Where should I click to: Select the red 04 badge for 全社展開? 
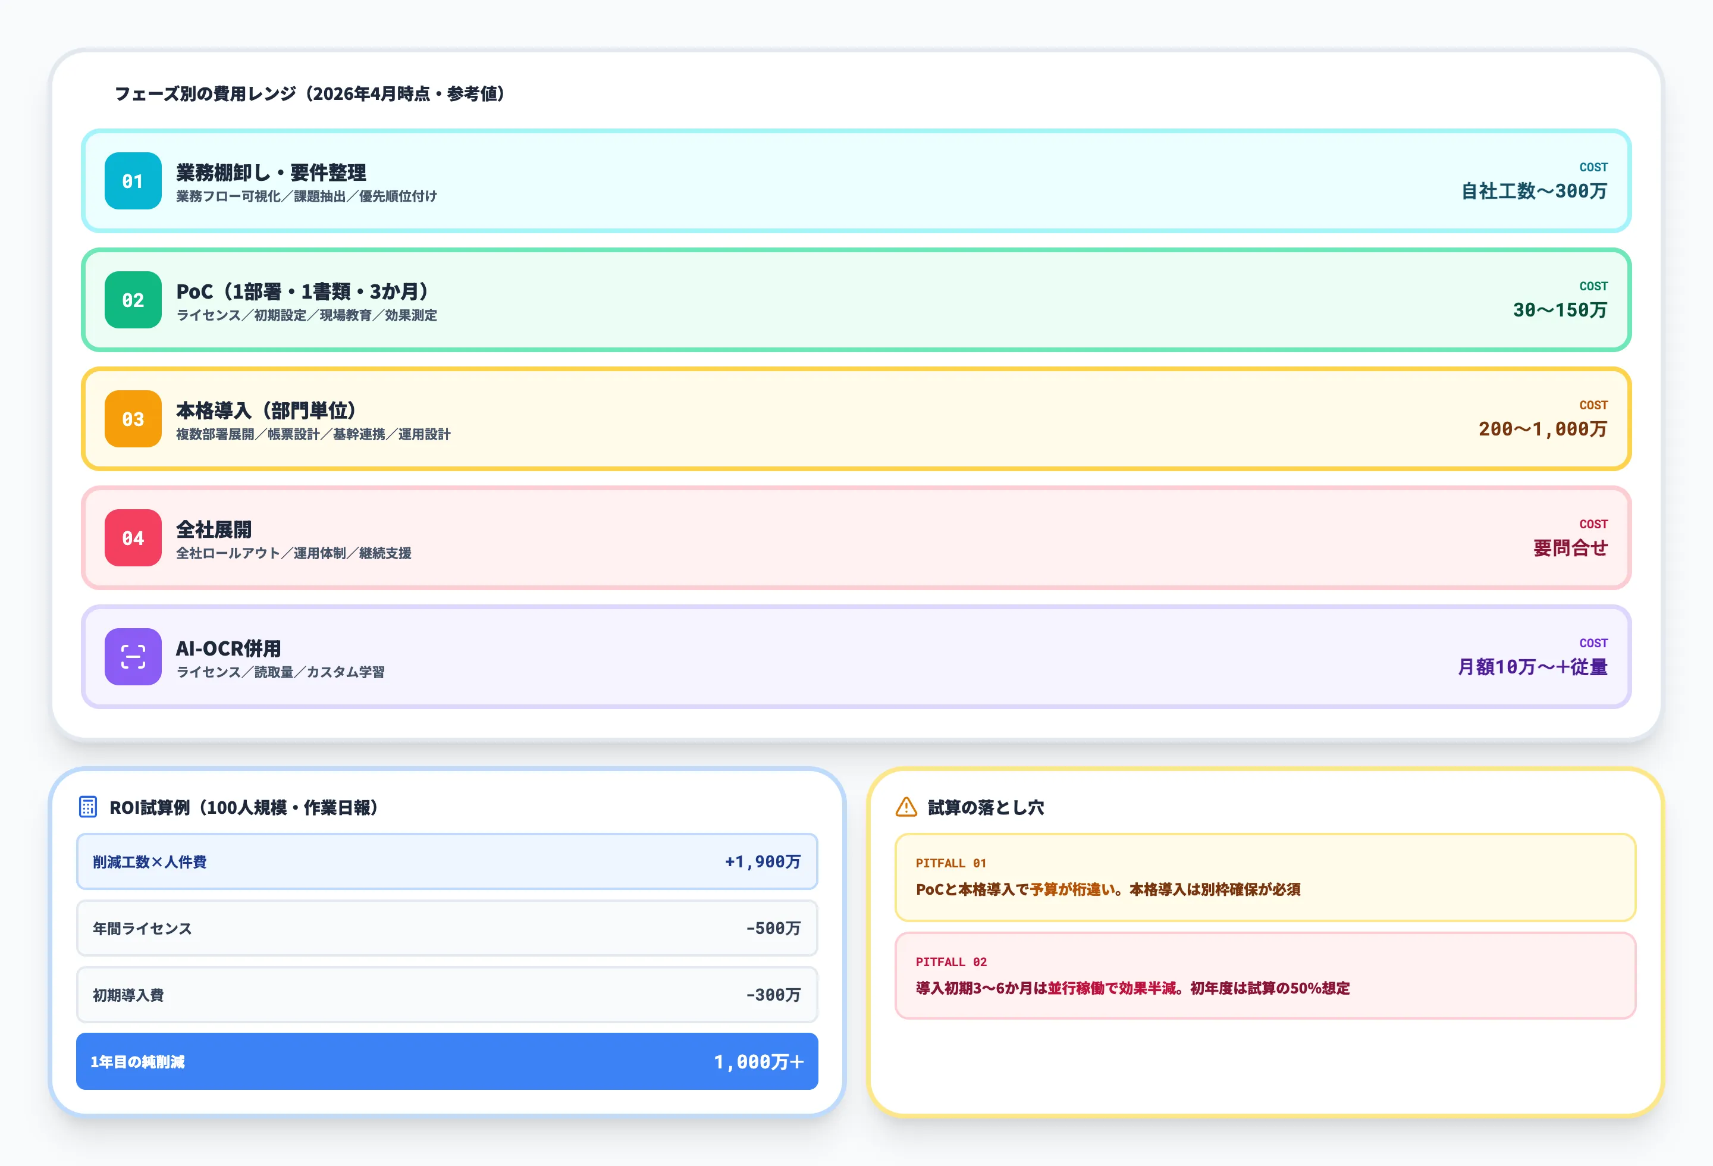pos(133,538)
